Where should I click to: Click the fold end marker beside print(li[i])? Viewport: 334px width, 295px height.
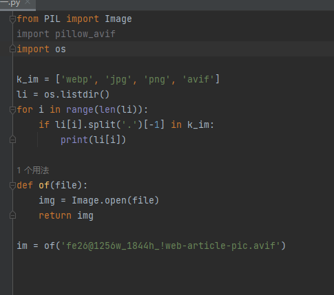point(12,140)
